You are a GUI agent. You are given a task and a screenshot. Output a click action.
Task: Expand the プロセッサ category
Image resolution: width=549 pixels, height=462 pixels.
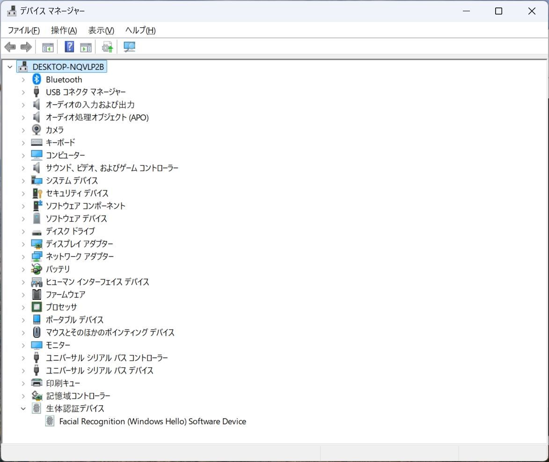(23, 307)
